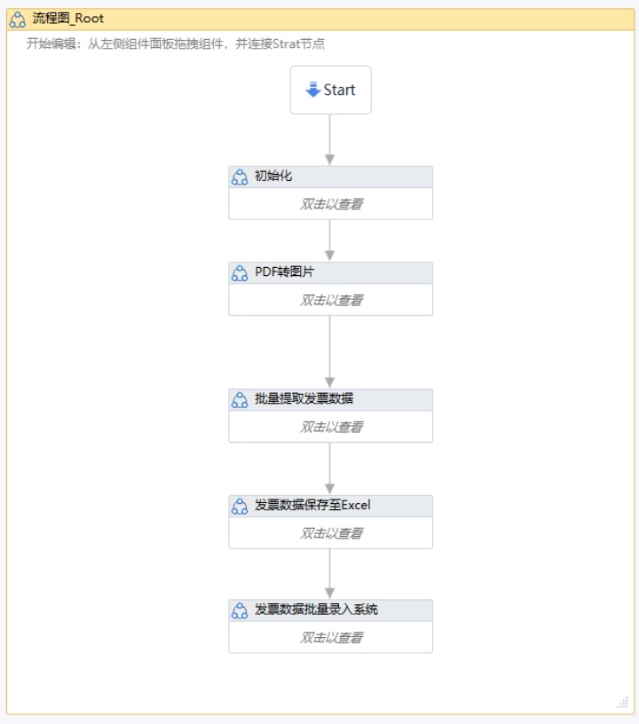Select the 批量提取发票数据 node title
Image resolution: width=639 pixels, height=724 pixels.
[304, 399]
